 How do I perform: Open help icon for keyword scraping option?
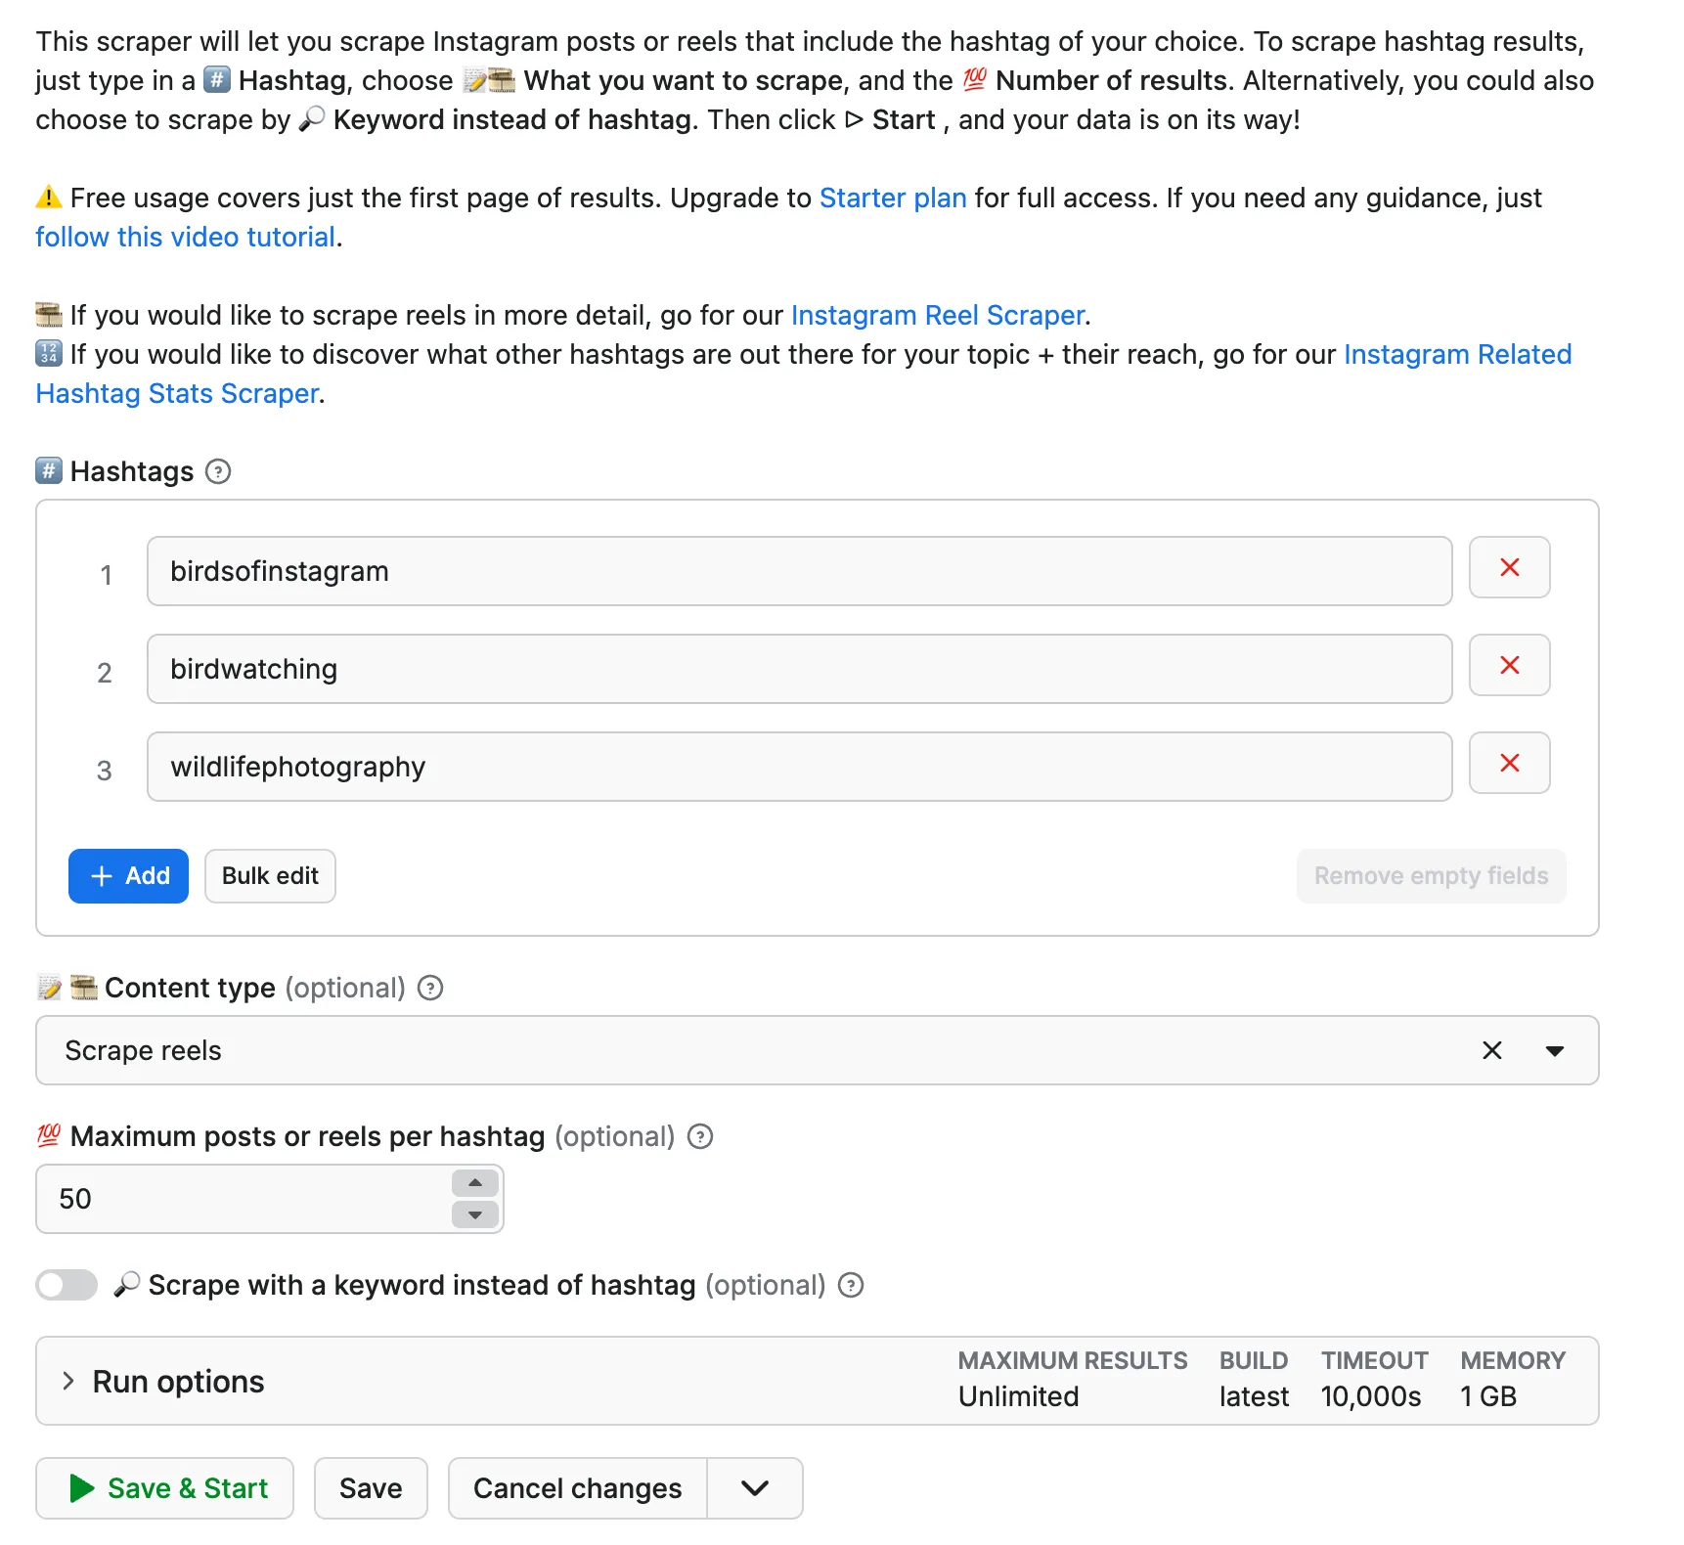tap(851, 1285)
